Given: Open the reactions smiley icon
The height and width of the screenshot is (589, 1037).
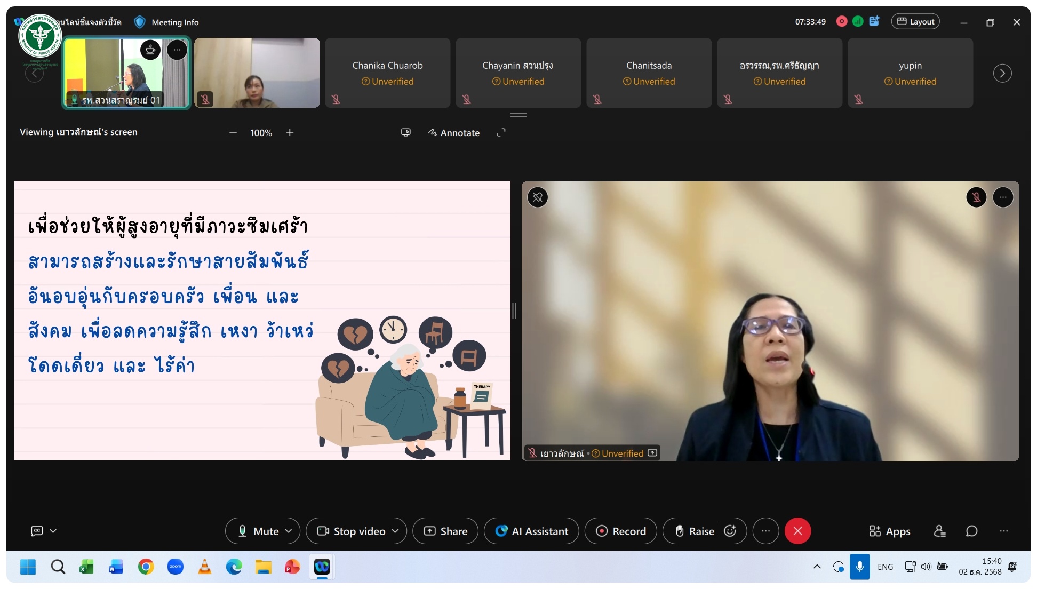Looking at the screenshot, I should click(730, 531).
